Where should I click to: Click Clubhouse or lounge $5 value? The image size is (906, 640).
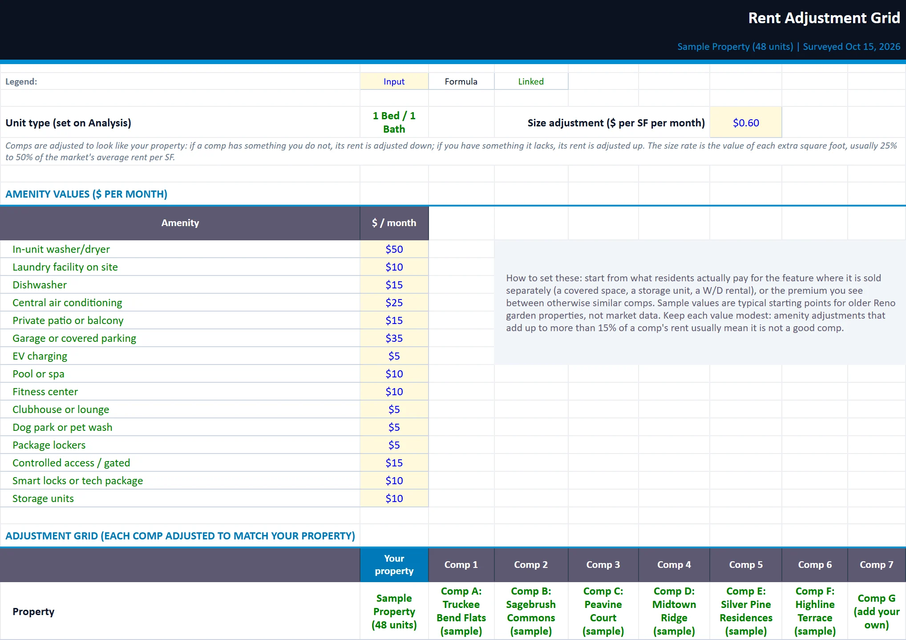(394, 409)
